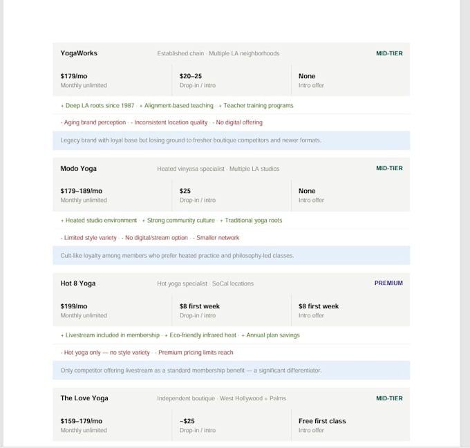
Task: Select '- No digital/stream option' text
Action: coord(155,238)
